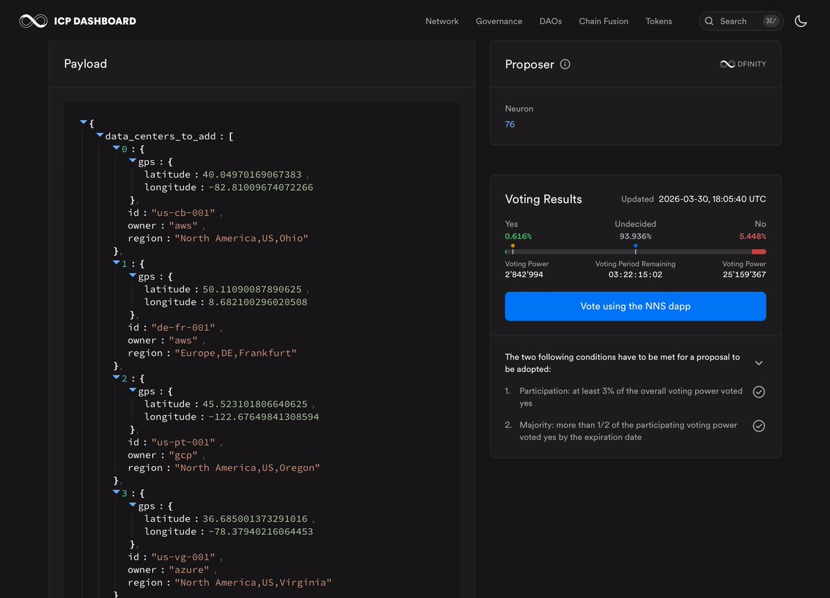Screen dimensions: 830x598
Task: Click the No percentage 5.448%
Action: coord(753,236)
